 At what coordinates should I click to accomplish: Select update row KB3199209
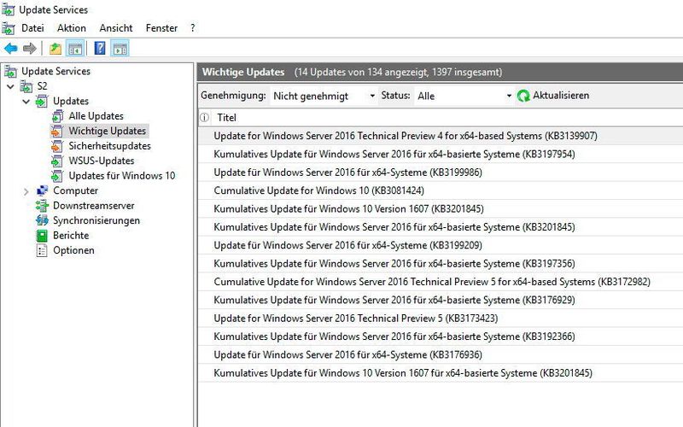[441, 246]
